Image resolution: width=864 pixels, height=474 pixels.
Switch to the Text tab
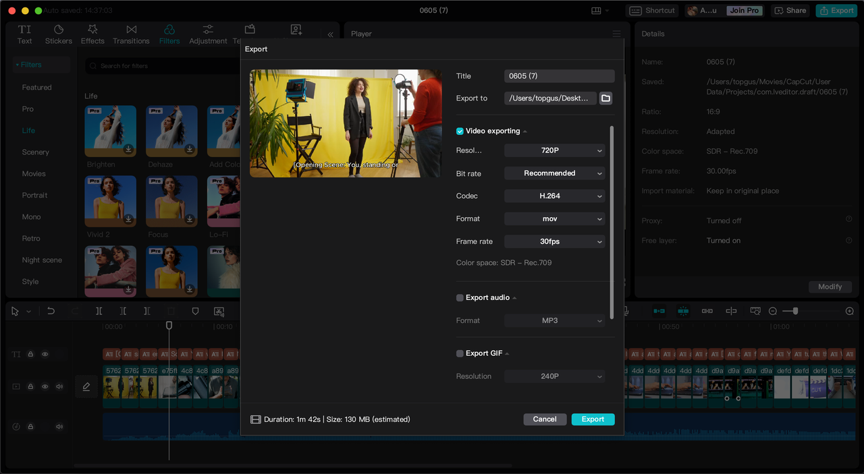coord(24,34)
